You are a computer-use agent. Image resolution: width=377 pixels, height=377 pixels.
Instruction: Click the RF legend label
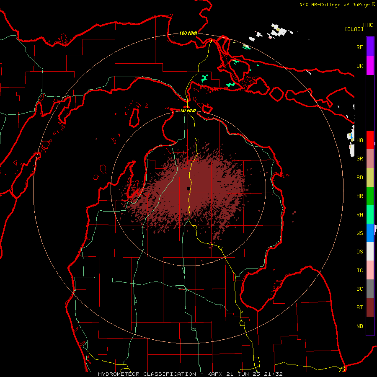tap(360, 47)
